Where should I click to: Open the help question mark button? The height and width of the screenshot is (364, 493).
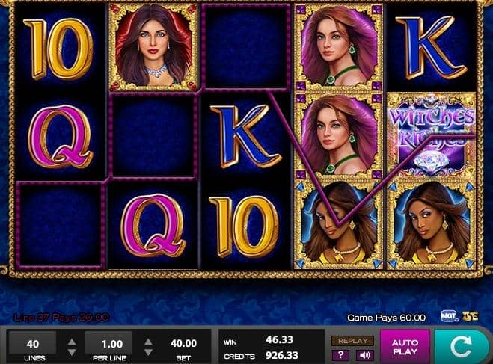point(340,355)
